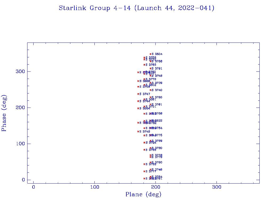
Task: Select the S 3744 satellite label
Action: (x=145, y=101)
